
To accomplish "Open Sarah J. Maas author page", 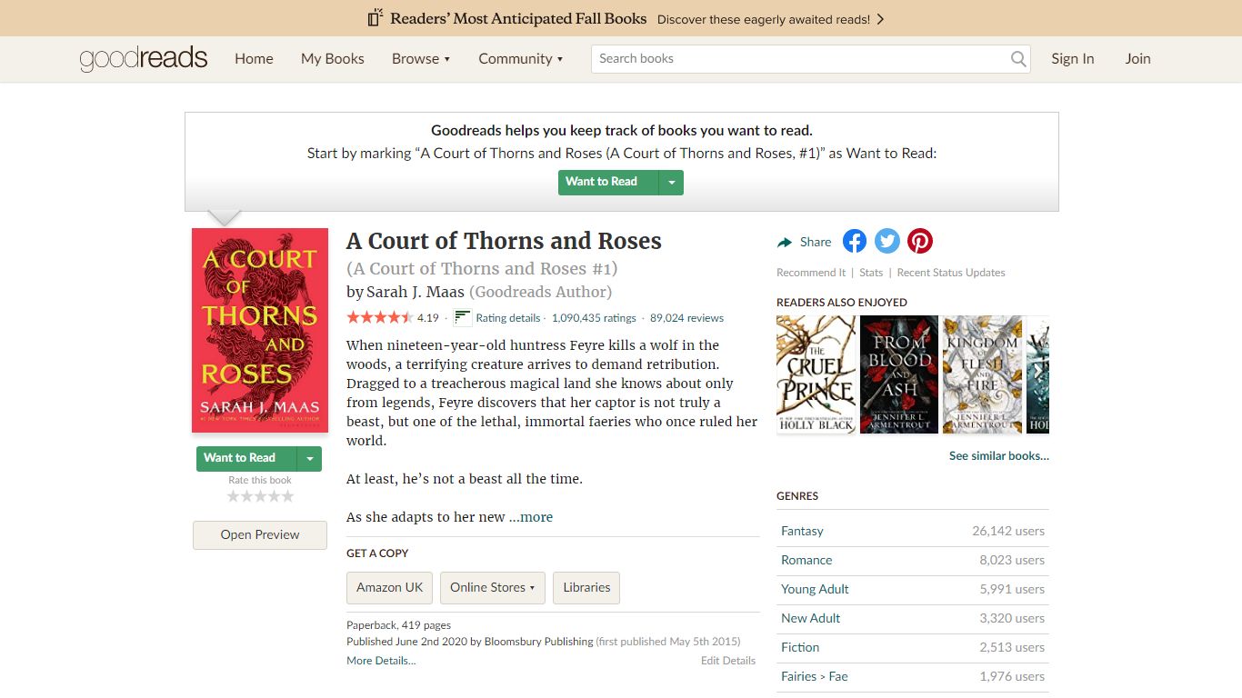I will 416,292.
